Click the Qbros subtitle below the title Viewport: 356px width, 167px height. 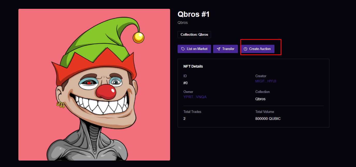coord(183,23)
